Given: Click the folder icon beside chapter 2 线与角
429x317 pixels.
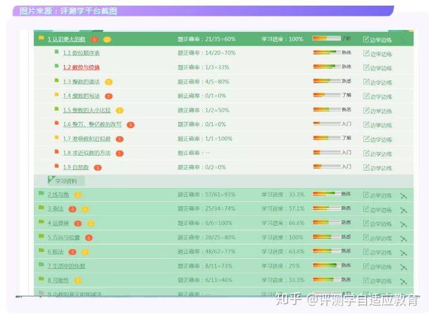Looking at the screenshot, I should tap(41, 194).
